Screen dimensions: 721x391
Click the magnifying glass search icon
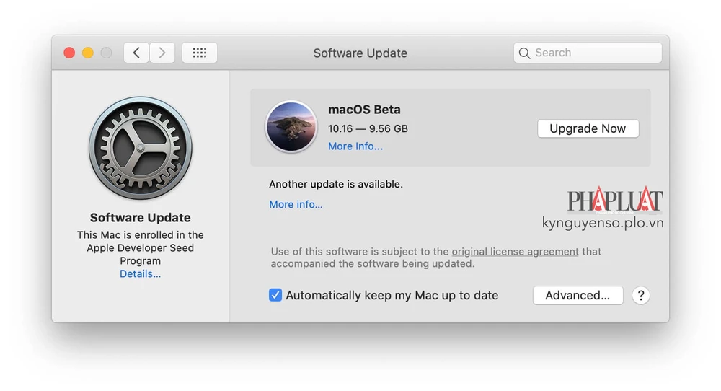click(x=524, y=53)
